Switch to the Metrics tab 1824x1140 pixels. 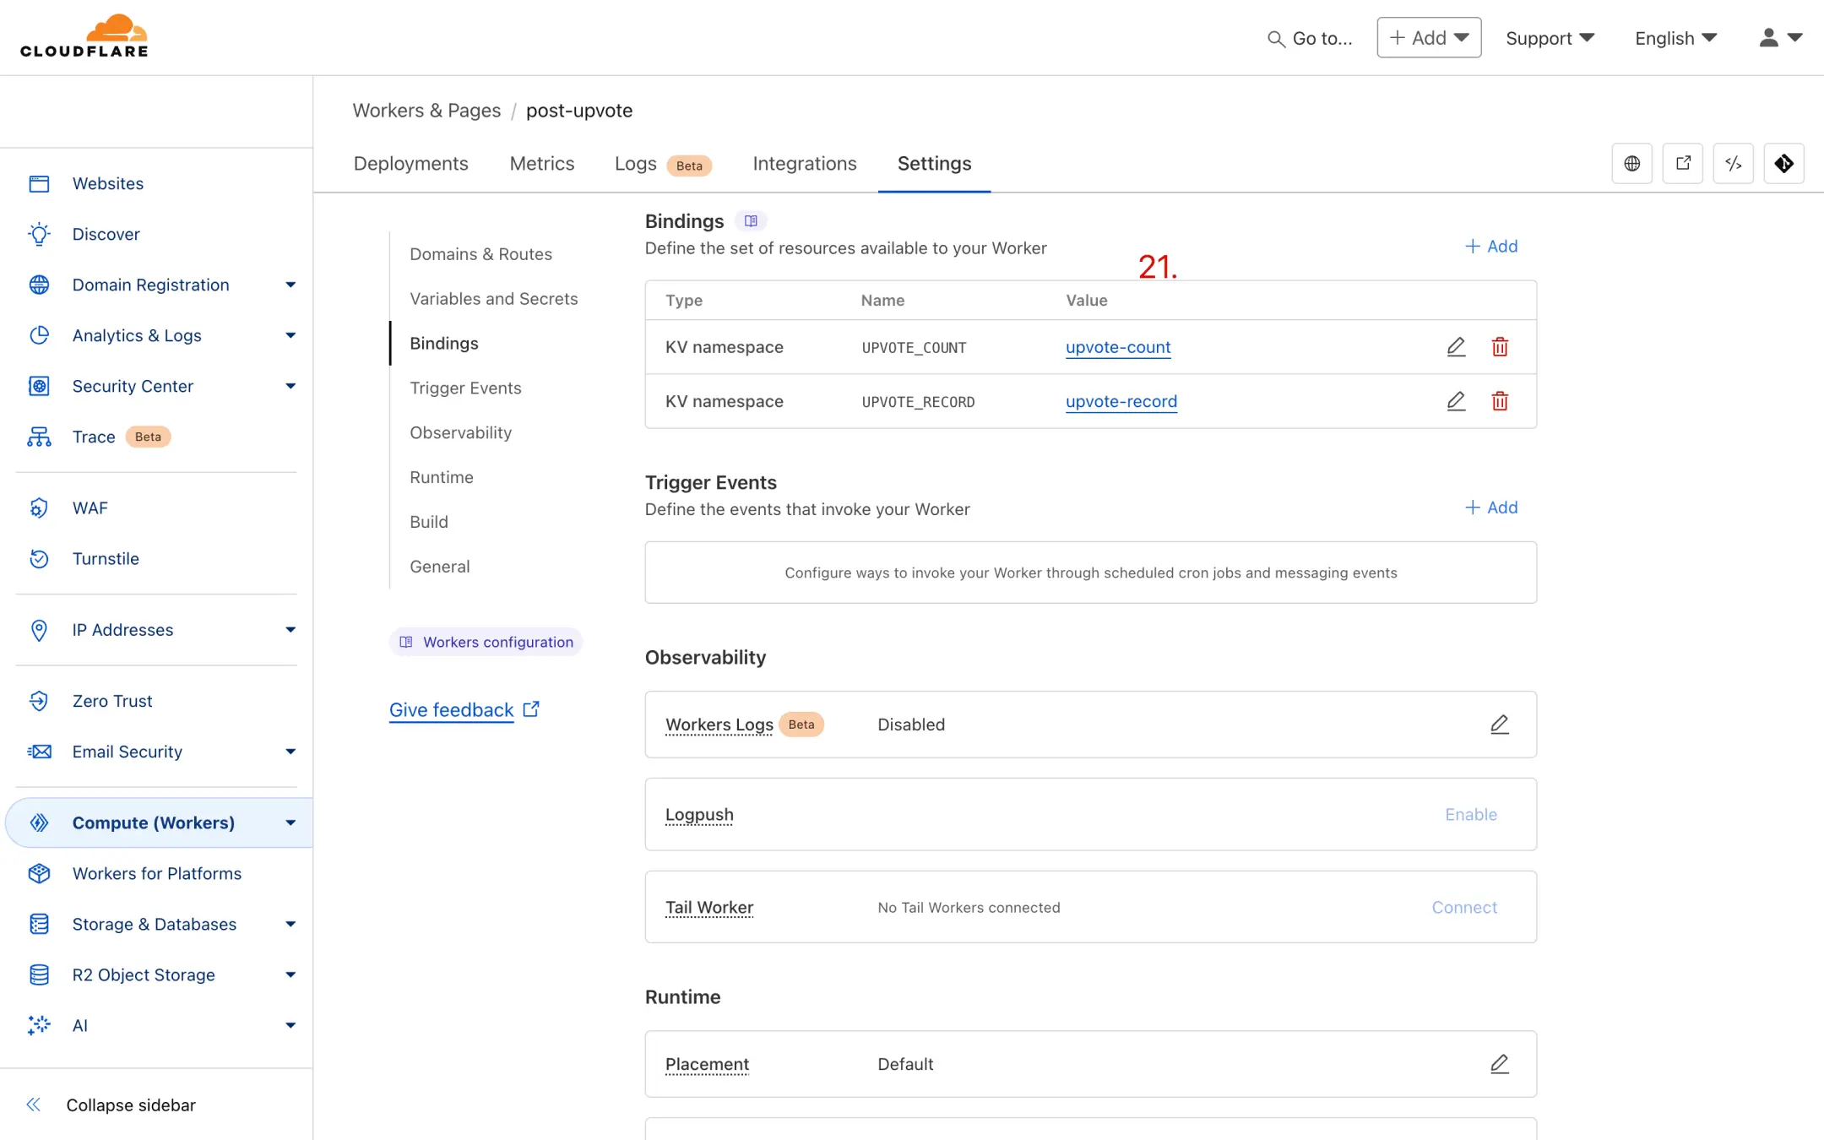pos(541,164)
